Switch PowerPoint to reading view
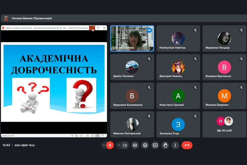This screenshot has width=247, height=165. coord(97,136)
